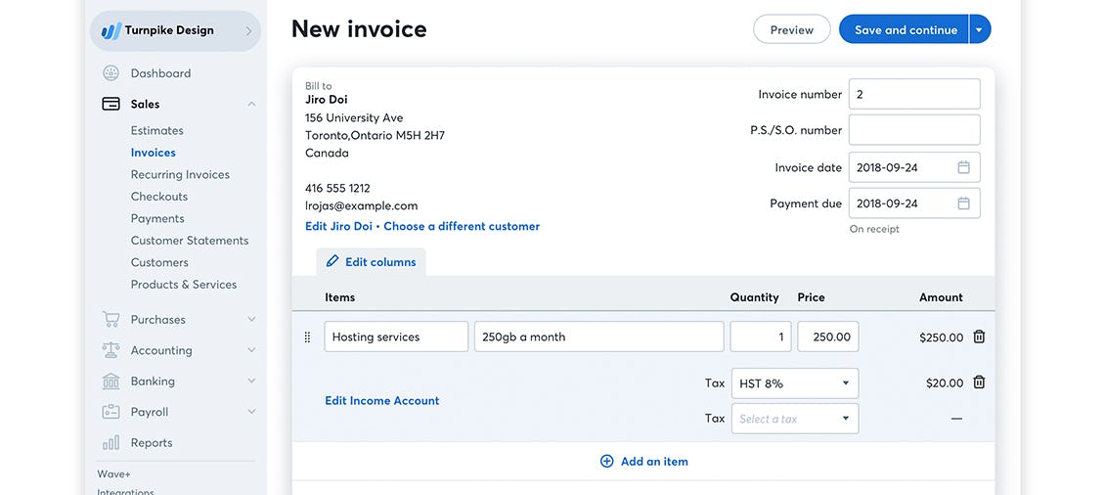Click the Reports bar chart icon
The image size is (1105, 495).
coord(110,443)
